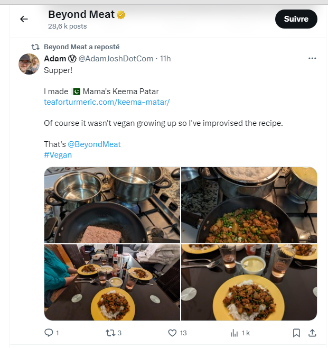Click the @BeyondMeat mention
This screenshot has height=348, width=328.
(x=94, y=144)
